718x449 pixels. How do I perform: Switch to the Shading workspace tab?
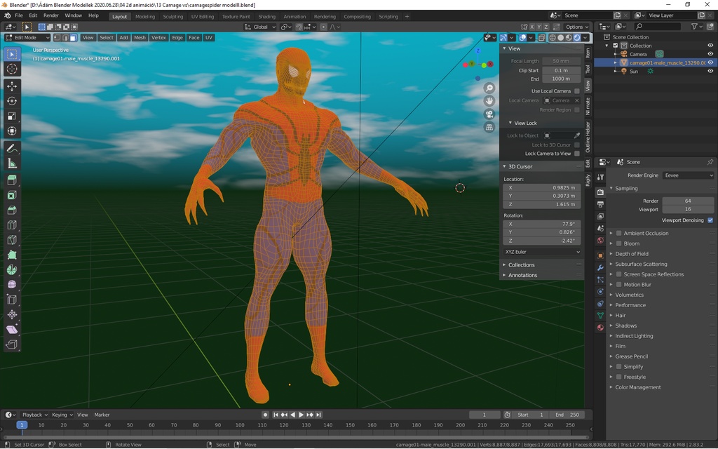[x=266, y=16]
